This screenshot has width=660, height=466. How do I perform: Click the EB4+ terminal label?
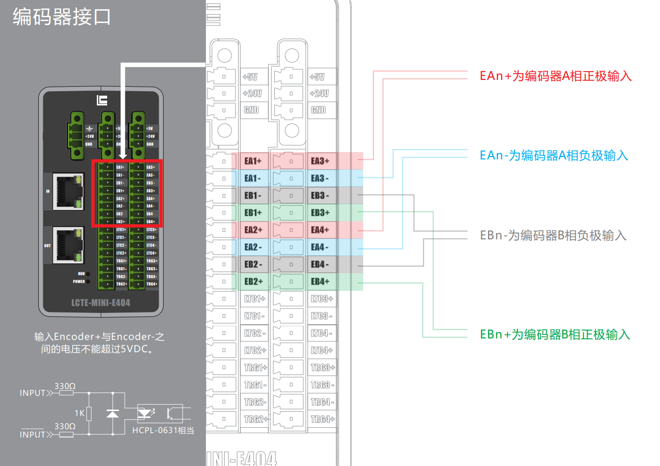point(320,281)
